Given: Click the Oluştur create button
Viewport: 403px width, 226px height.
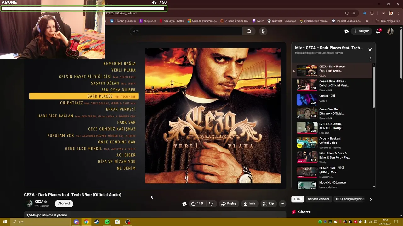Looking at the screenshot, I should tap(361, 31).
